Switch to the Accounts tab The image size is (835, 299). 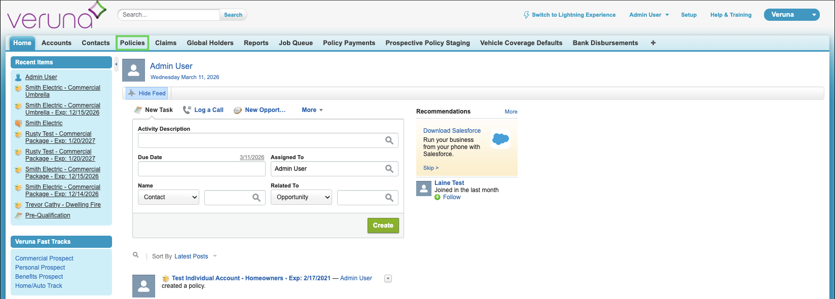[x=56, y=43]
